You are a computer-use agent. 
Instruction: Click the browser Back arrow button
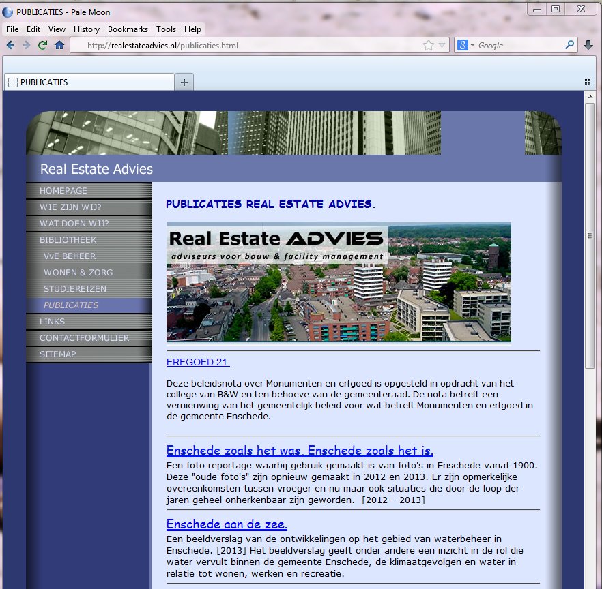click(x=10, y=46)
